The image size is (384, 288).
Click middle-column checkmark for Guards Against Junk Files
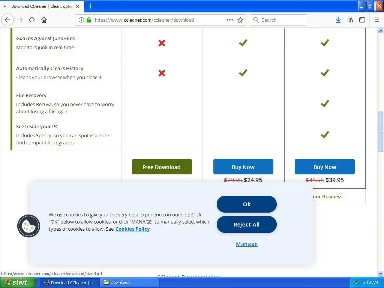click(243, 43)
